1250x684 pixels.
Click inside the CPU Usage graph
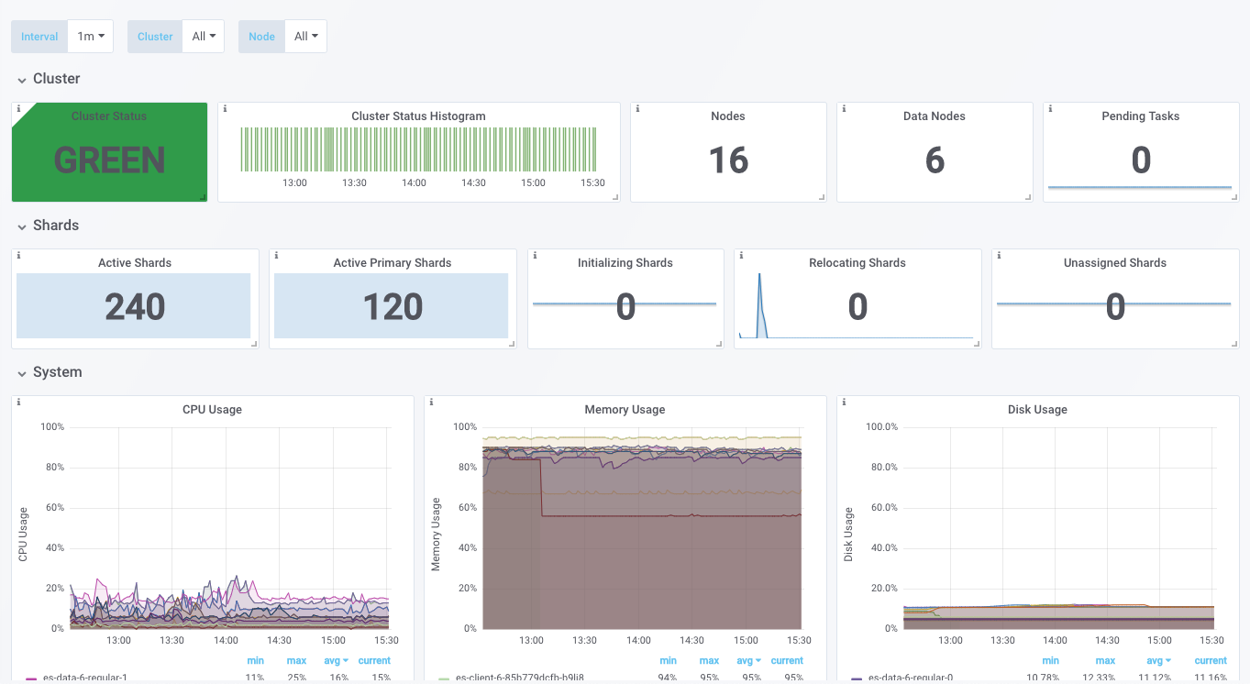point(229,527)
